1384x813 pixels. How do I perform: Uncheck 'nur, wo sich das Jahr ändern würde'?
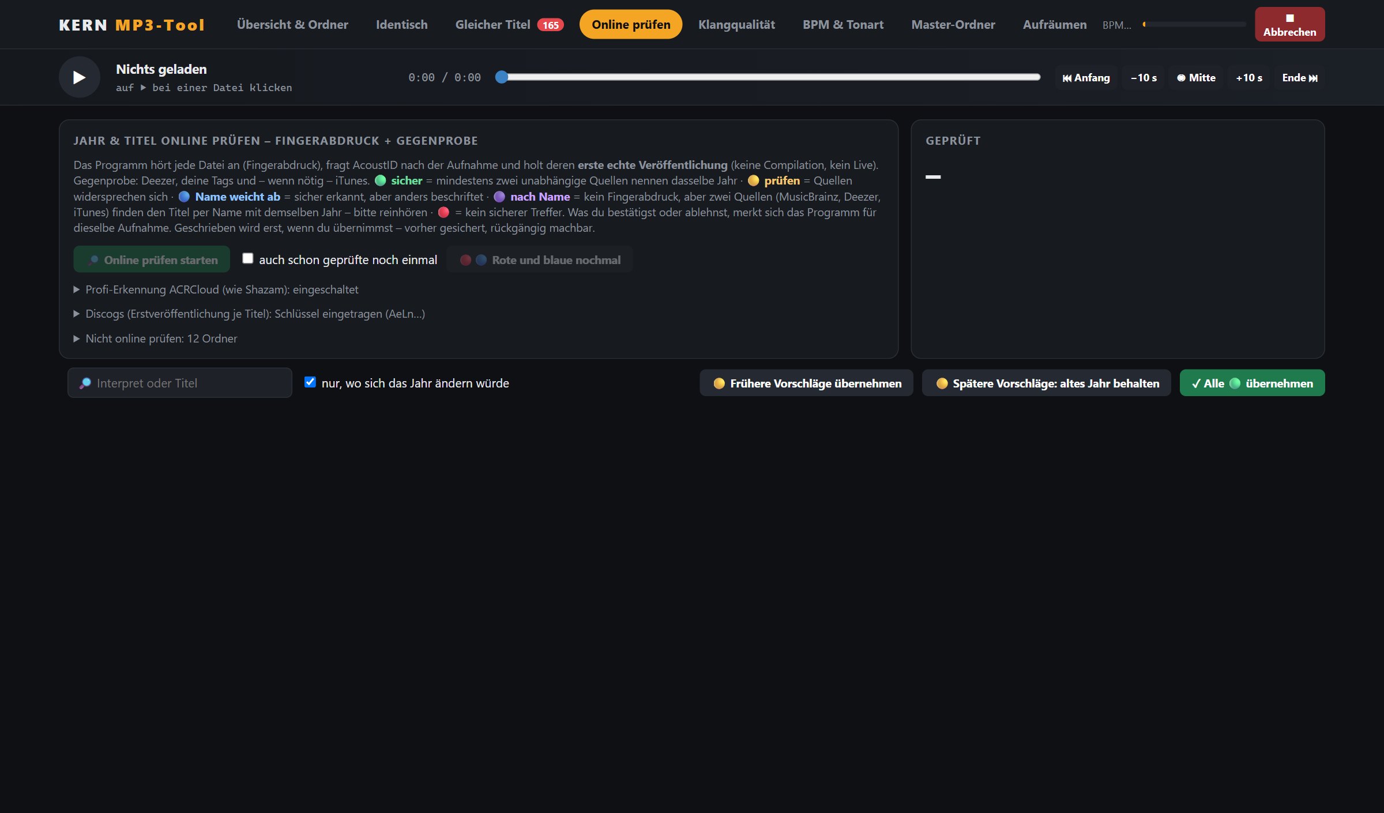(310, 382)
